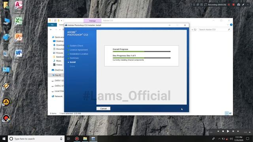Open Downloads in Explorer navigation pane
The image size is (253, 142).
[x=59, y=45]
